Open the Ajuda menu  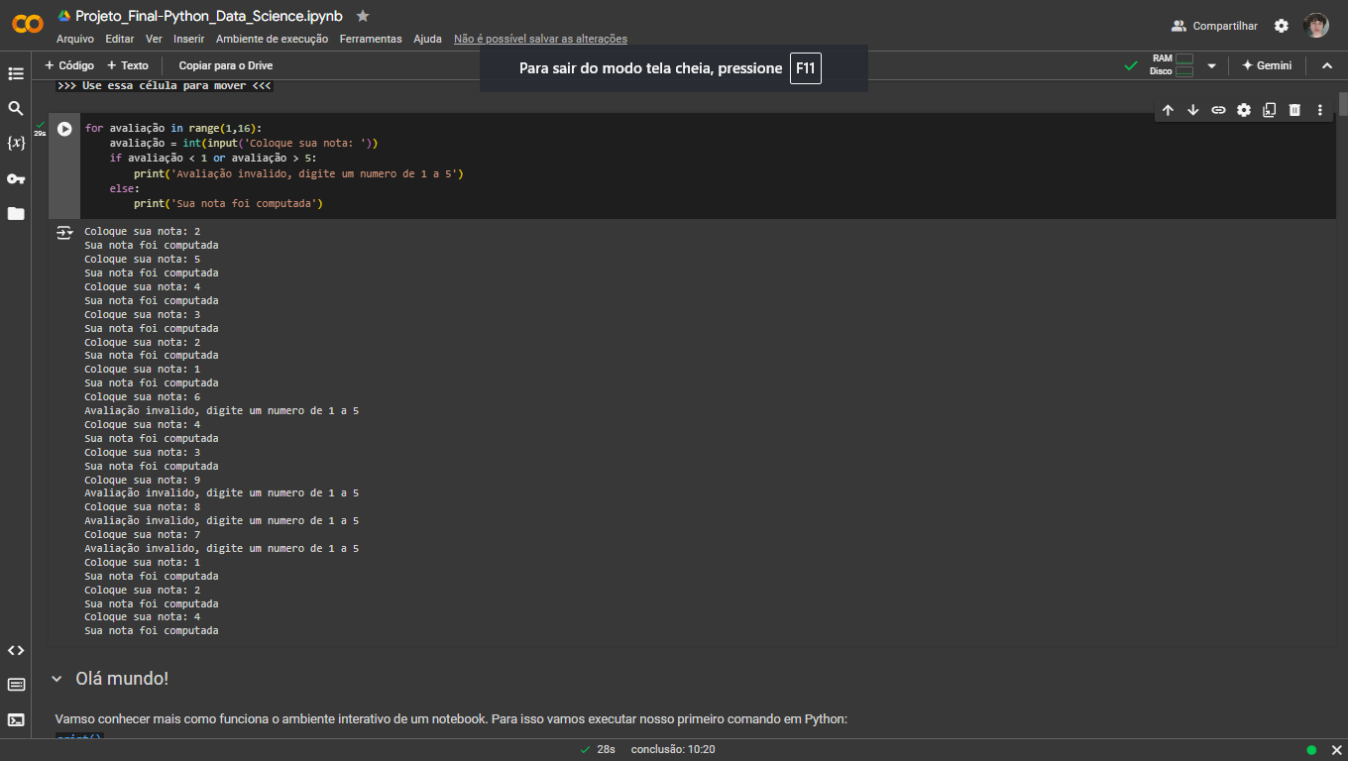tap(427, 39)
